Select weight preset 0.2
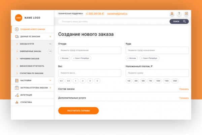This screenshot has width=202, height=135. 61,81
